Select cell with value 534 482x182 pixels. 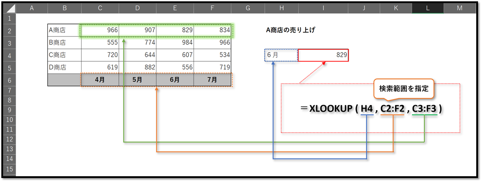coord(212,55)
